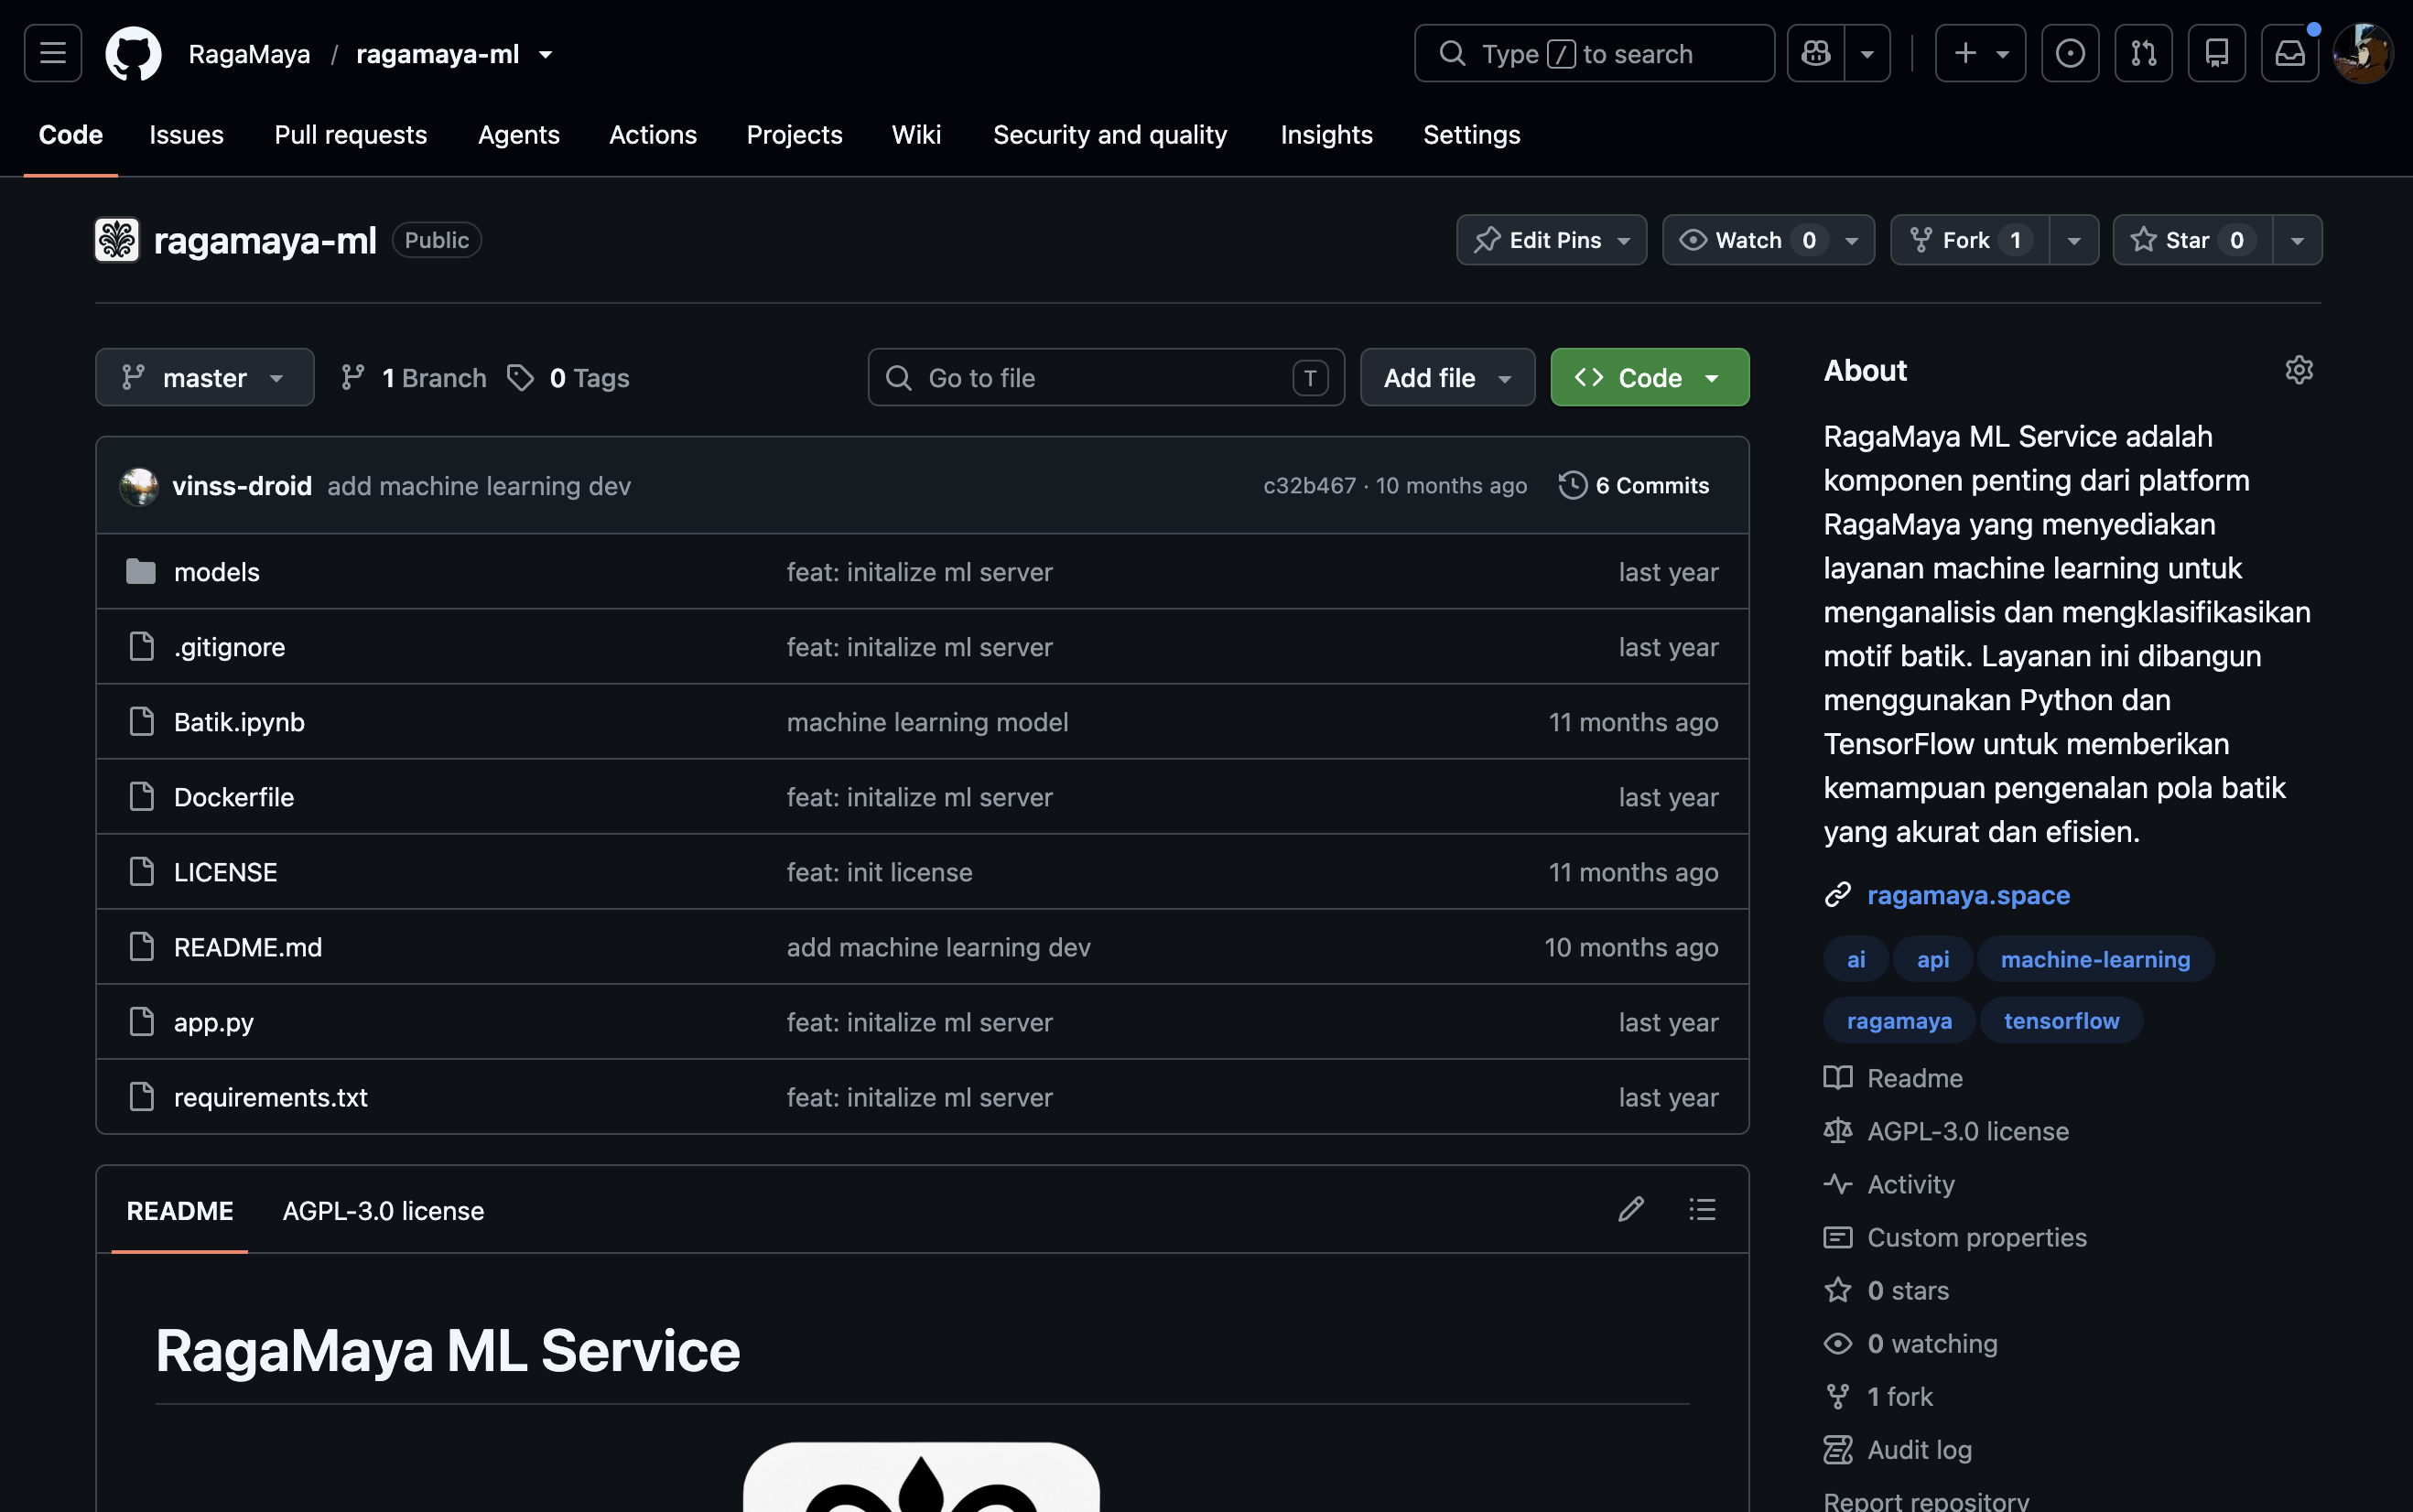Expand the Fork options arrow

click(x=2074, y=240)
